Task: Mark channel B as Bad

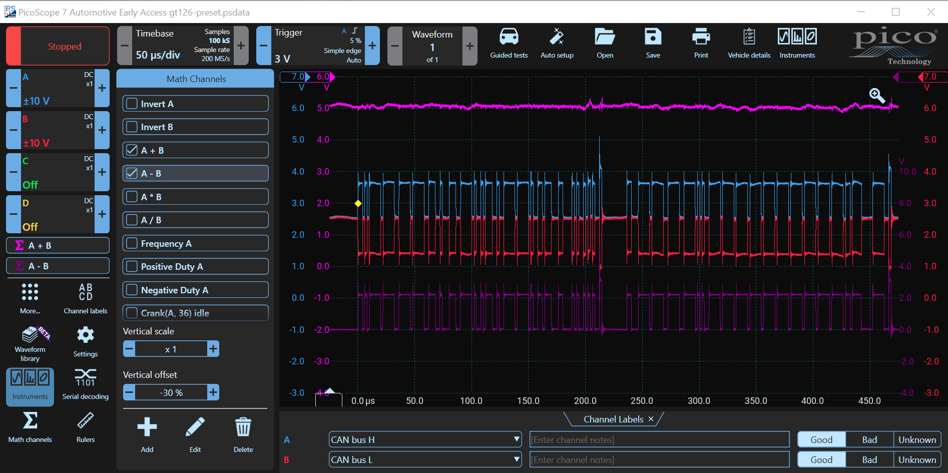Action: [x=869, y=459]
